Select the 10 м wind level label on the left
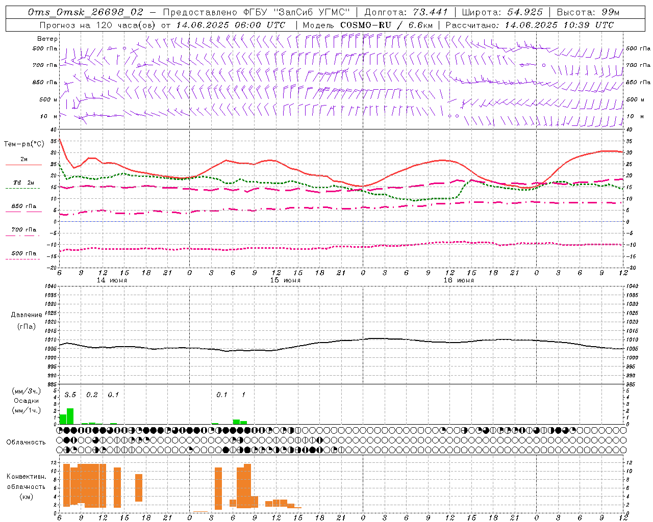This screenshot has width=653, height=522. pyautogui.click(x=49, y=116)
